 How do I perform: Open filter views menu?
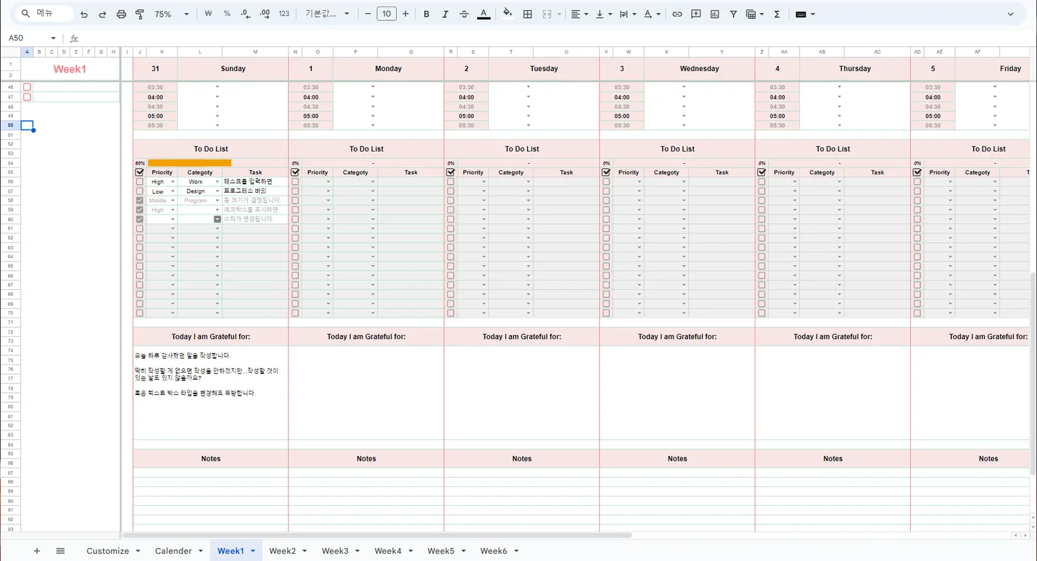pyautogui.click(x=754, y=14)
